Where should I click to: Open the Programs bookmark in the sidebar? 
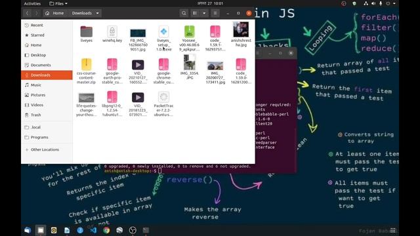(x=47, y=137)
